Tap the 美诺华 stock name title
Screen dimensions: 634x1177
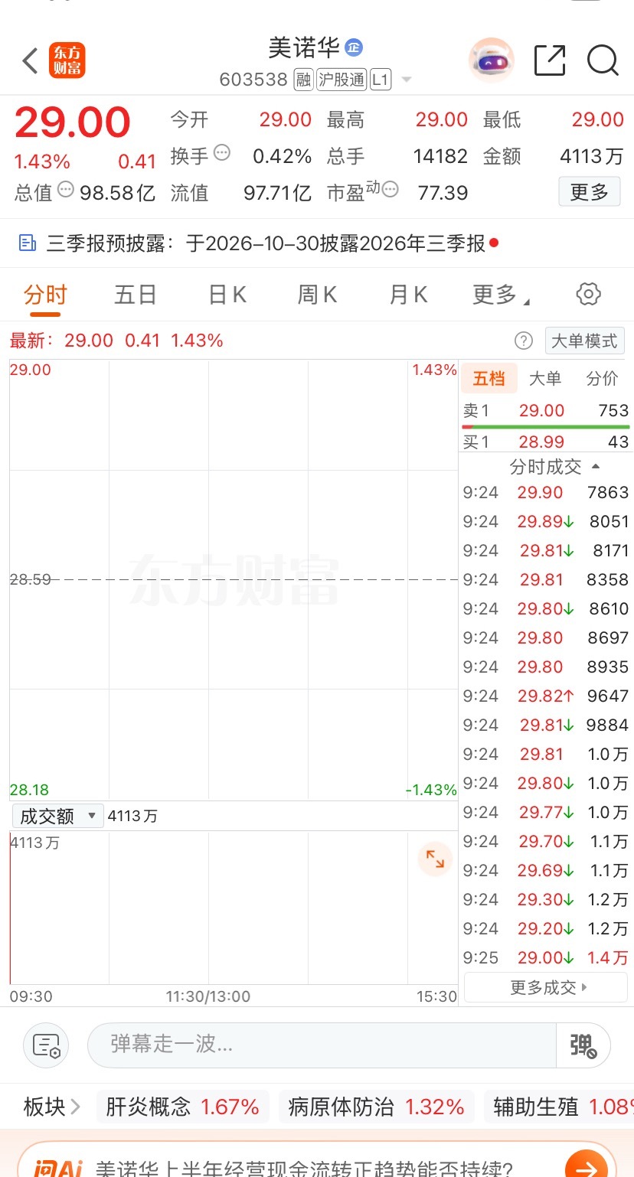click(304, 47)
